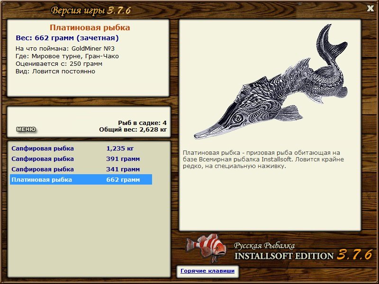Select Сапфировая рыбка weighing 1,235 кг

tap(81, 149)
